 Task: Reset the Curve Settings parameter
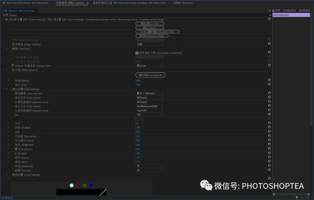point(269,179)
